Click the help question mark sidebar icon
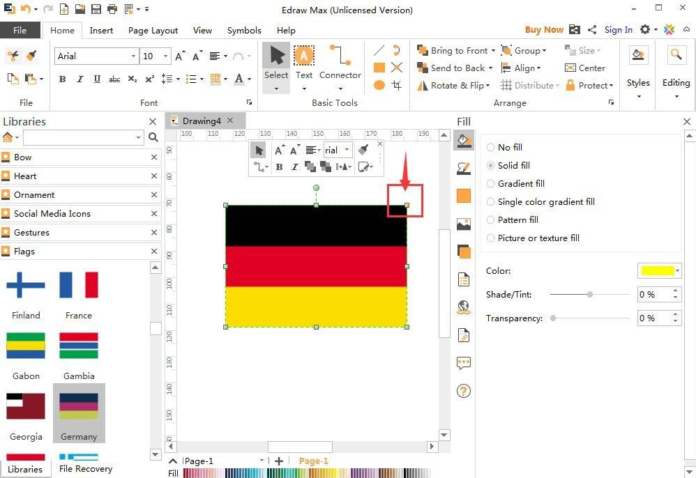The image size is (696, 478). tap(464, 391)
